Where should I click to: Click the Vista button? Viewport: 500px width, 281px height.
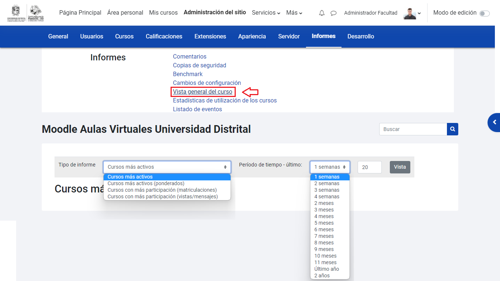[400, 167]
